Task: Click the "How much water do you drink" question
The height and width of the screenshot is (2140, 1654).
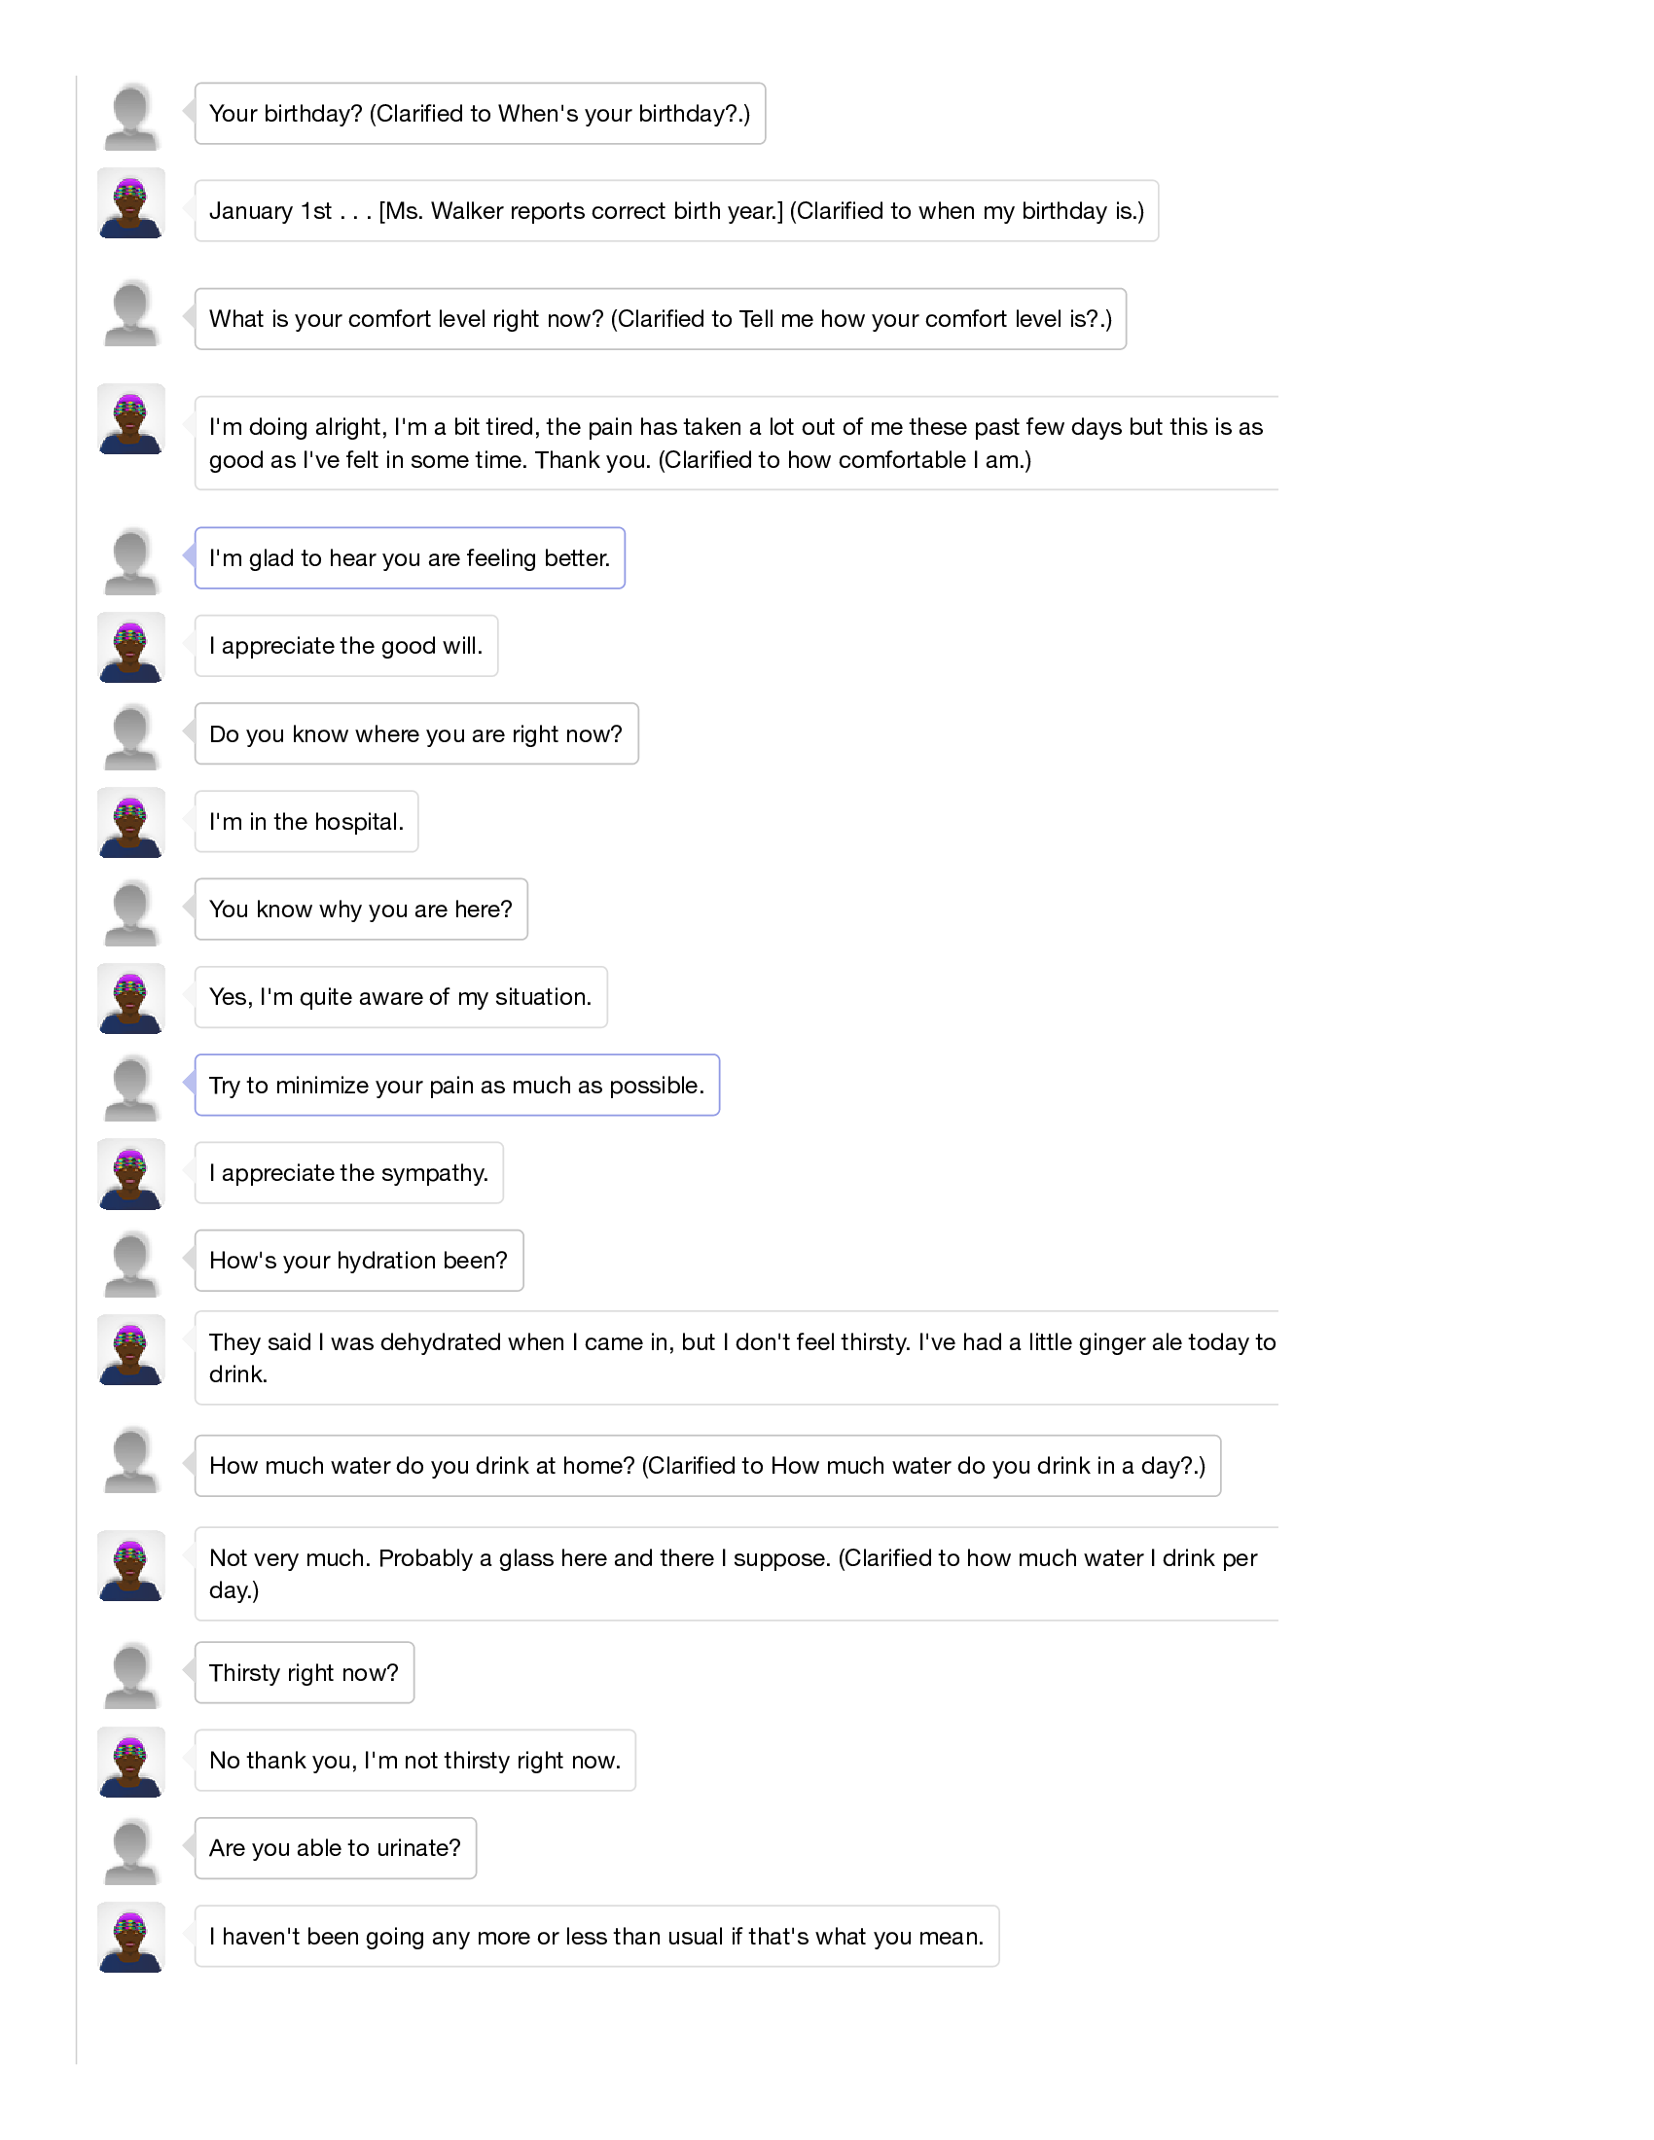Action: (x=707, y=1466)
